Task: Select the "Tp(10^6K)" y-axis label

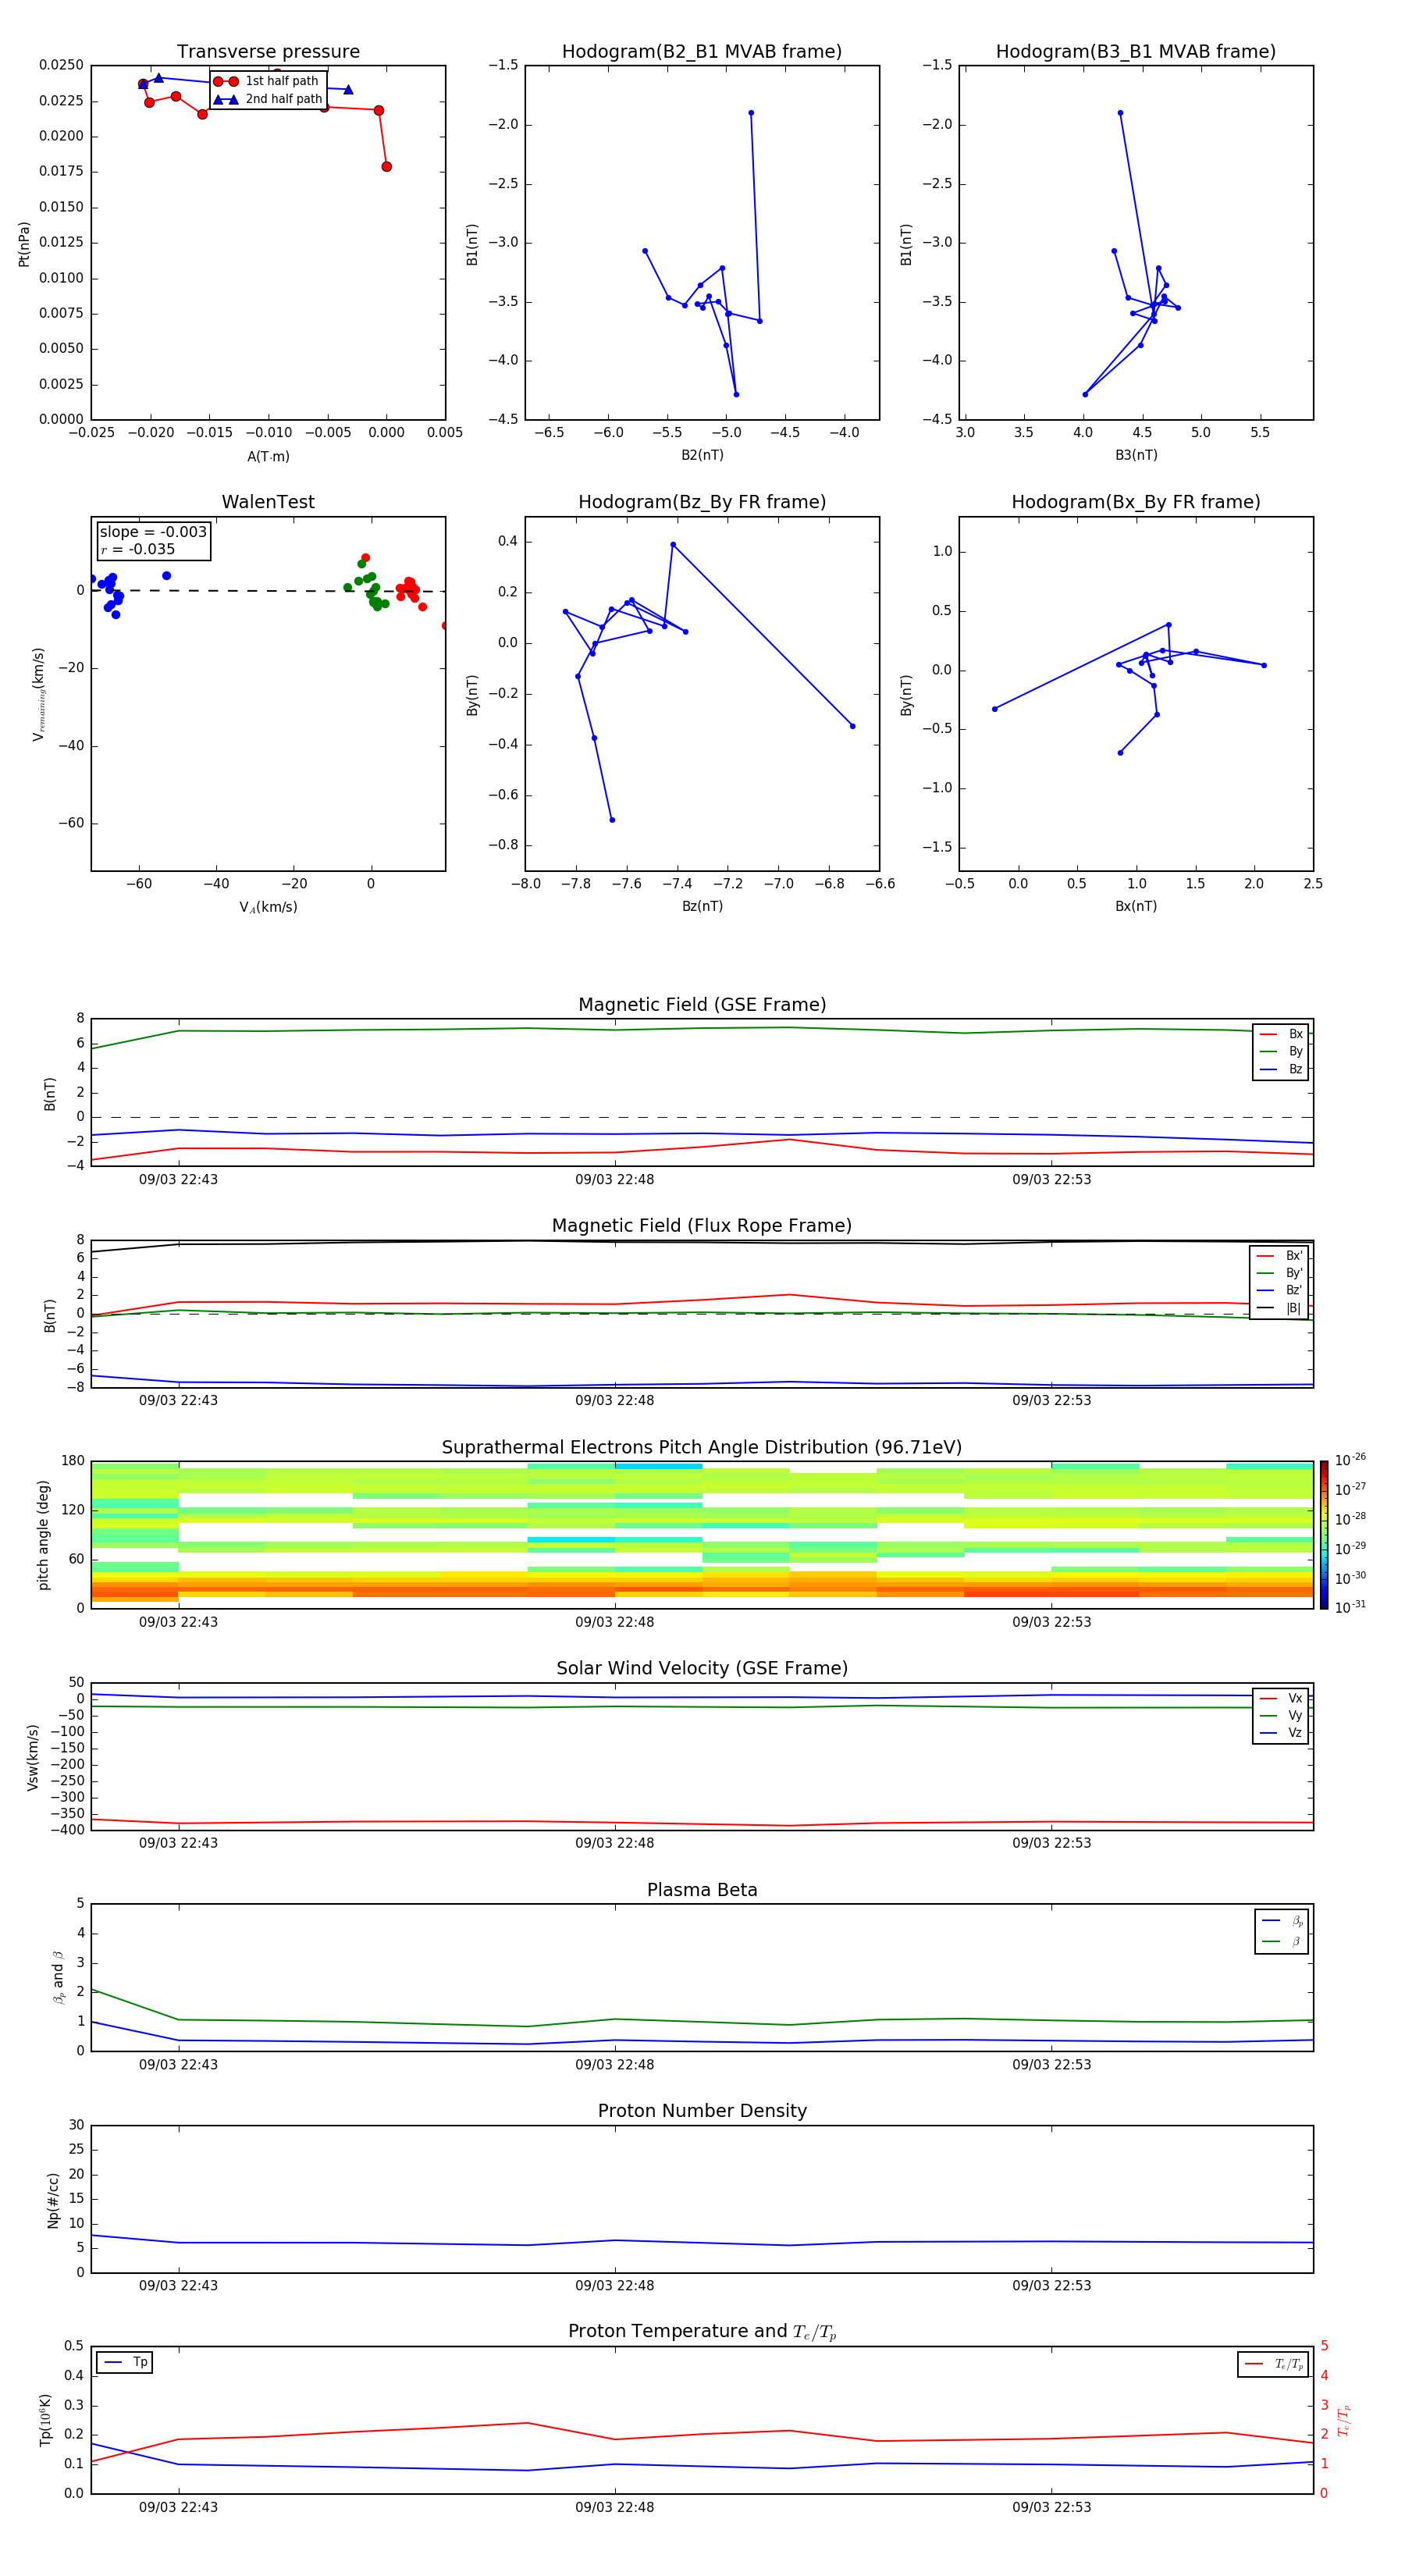Action: 45,2420
